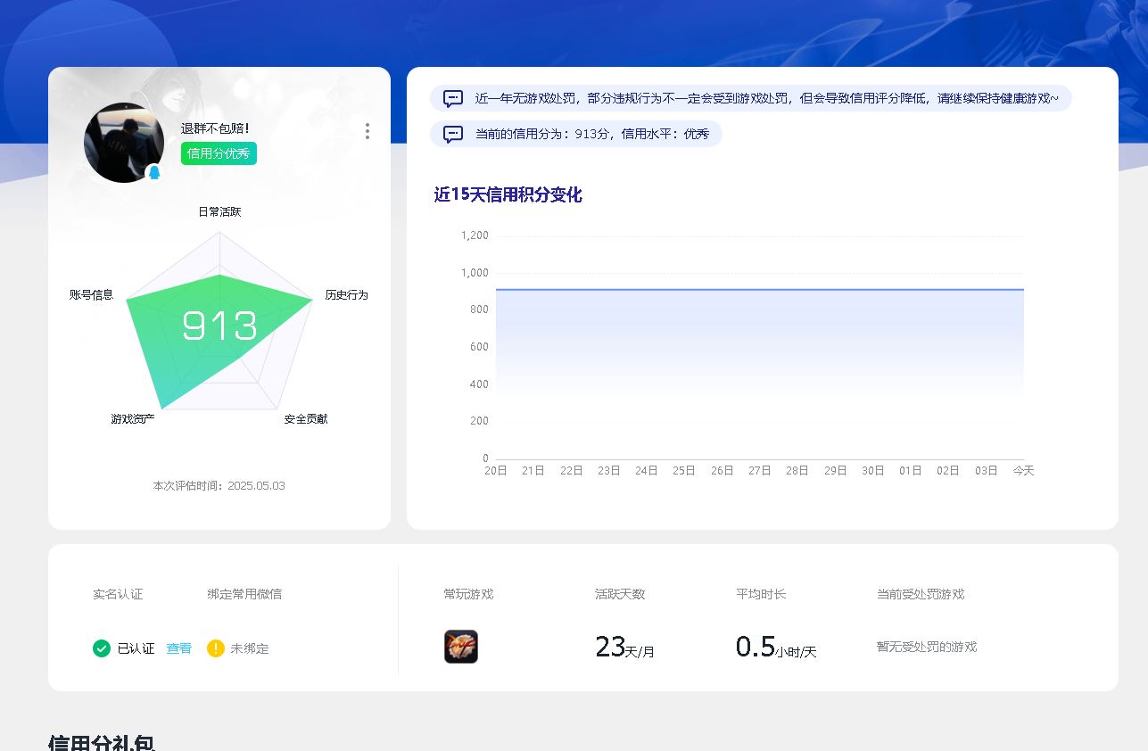The width and height of the screenshot is (1148, 751).
Task: Click the 查看 link for real-name verification
Action: tap(178, 648)
